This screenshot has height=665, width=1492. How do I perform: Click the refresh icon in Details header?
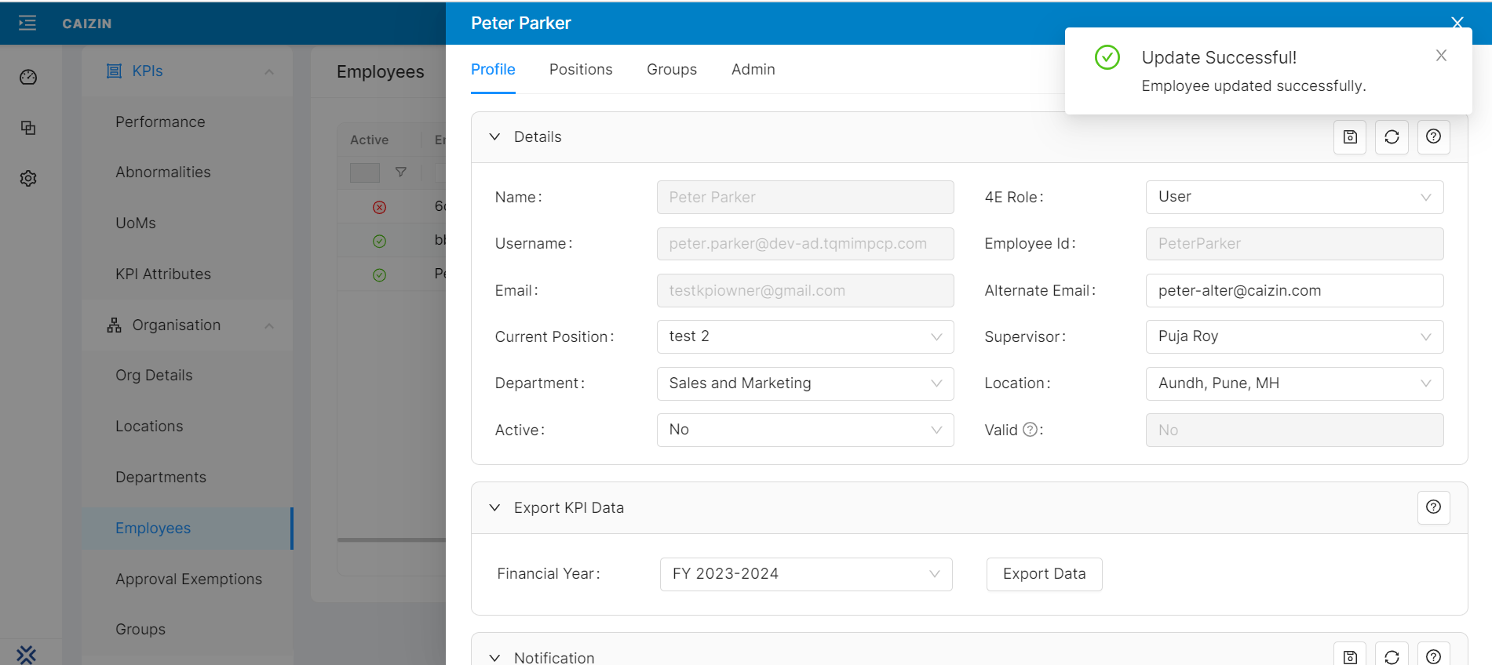[x=1392, y=137]
